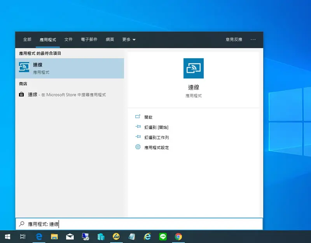Screen dimensions: 311x243
Task: Switch to the 全部 tab
Action: coord(27,40)
